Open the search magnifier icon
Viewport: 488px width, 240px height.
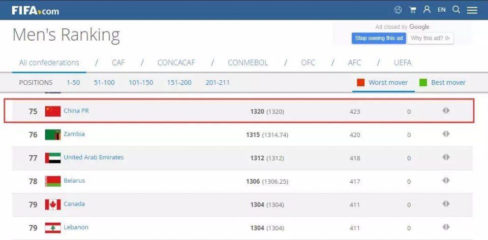click(x=456, y=10)
